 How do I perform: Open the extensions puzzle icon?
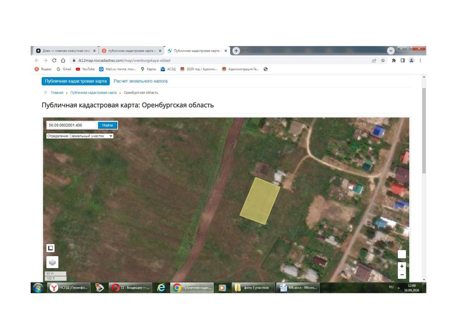[393, 60]
